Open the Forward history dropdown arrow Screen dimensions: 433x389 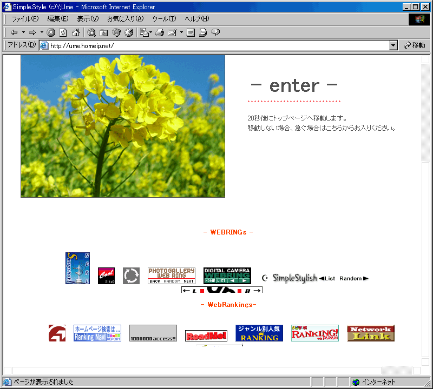pos(42,32)
